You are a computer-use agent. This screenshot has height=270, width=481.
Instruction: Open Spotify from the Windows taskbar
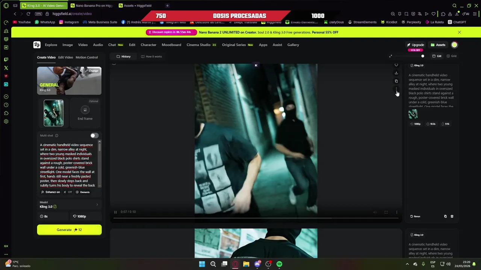coord(279,264)
